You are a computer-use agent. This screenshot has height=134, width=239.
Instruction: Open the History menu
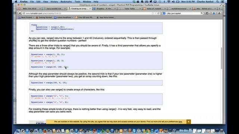coord(54,1)
